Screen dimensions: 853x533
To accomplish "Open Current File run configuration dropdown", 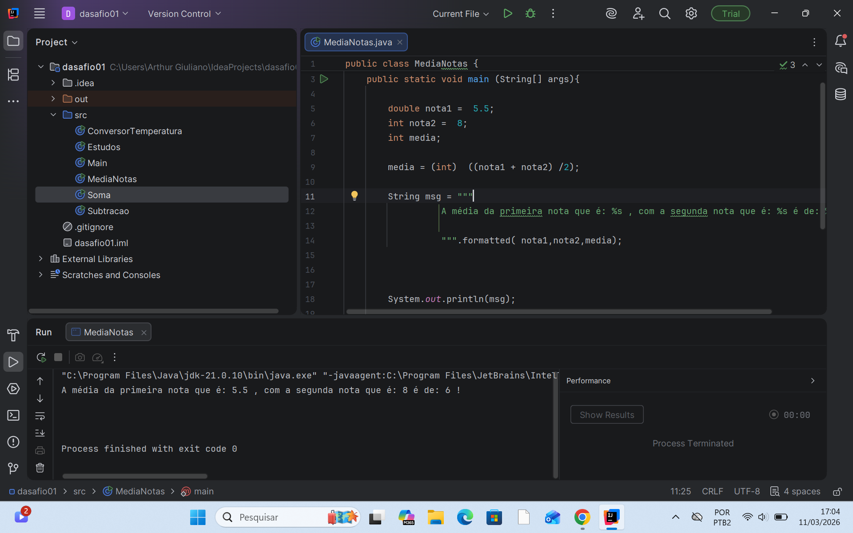I will 460,14.
